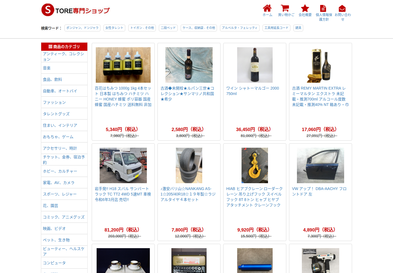
Task: Click the Home (ホーム) house icon
Action: point(267,8)
